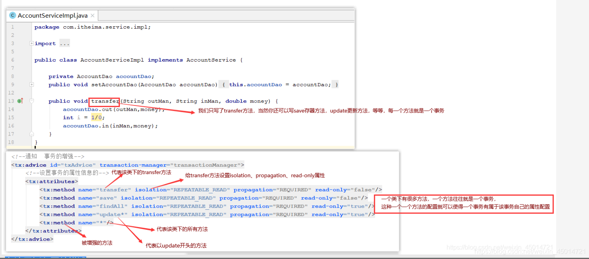Click read-only="true" on the findAll line
The width and height of the screenshot is (589, 259).
(340, 206)
